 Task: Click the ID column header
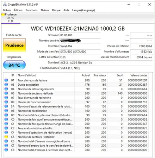[13, 75]
